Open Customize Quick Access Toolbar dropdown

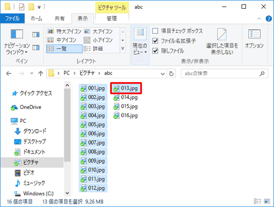39,7
